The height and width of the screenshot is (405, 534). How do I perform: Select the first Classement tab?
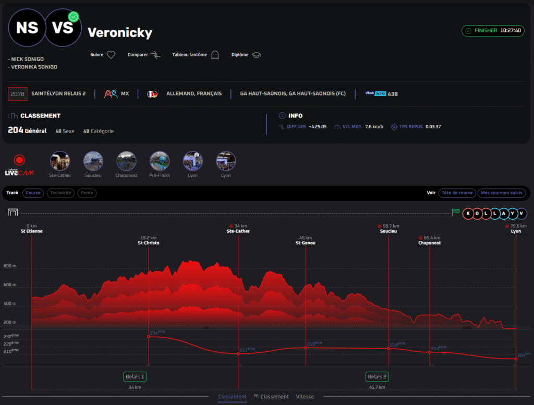[232, 397]
